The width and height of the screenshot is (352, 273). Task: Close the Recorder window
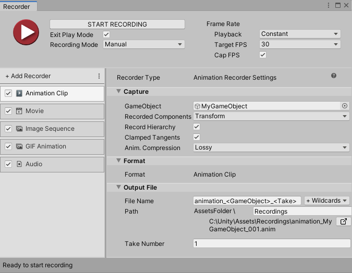[x=346, y=5]
